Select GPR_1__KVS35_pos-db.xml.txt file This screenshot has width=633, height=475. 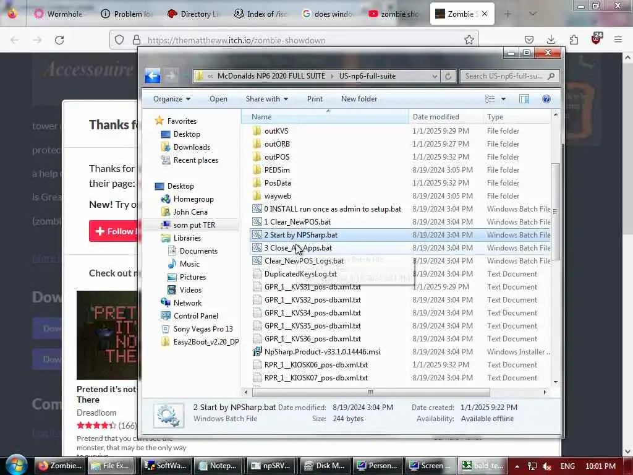pyautogui.click(x=312, y=326)
